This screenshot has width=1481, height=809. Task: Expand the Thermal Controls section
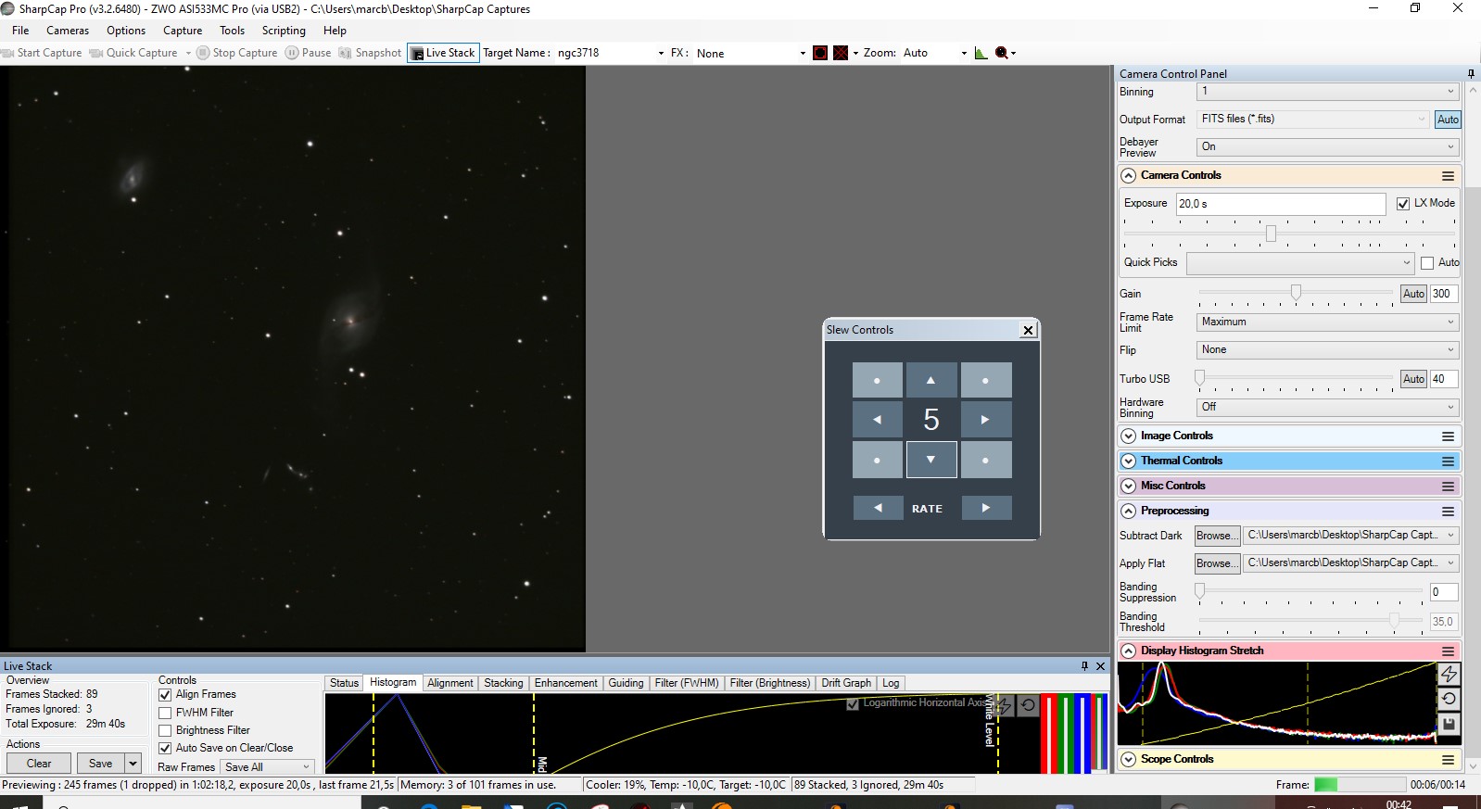coord(1128,461)
